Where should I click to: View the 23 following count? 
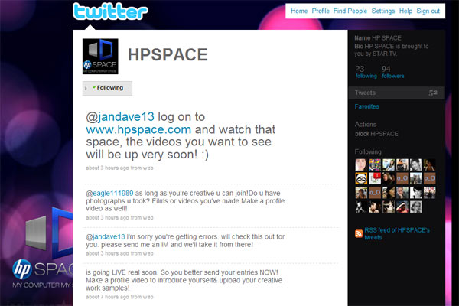coord(366,72)
